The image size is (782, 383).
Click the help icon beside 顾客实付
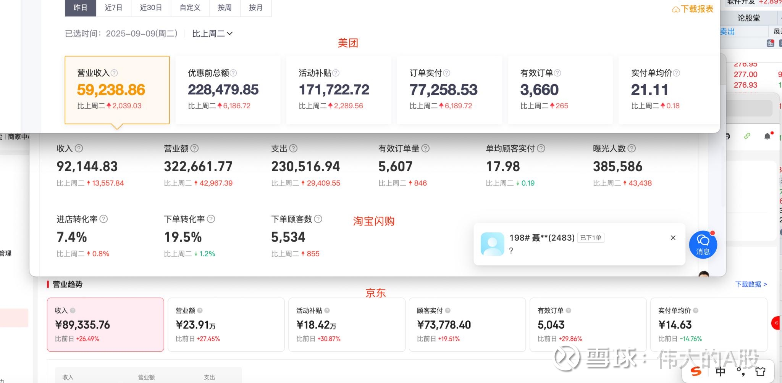coord(448,311)
